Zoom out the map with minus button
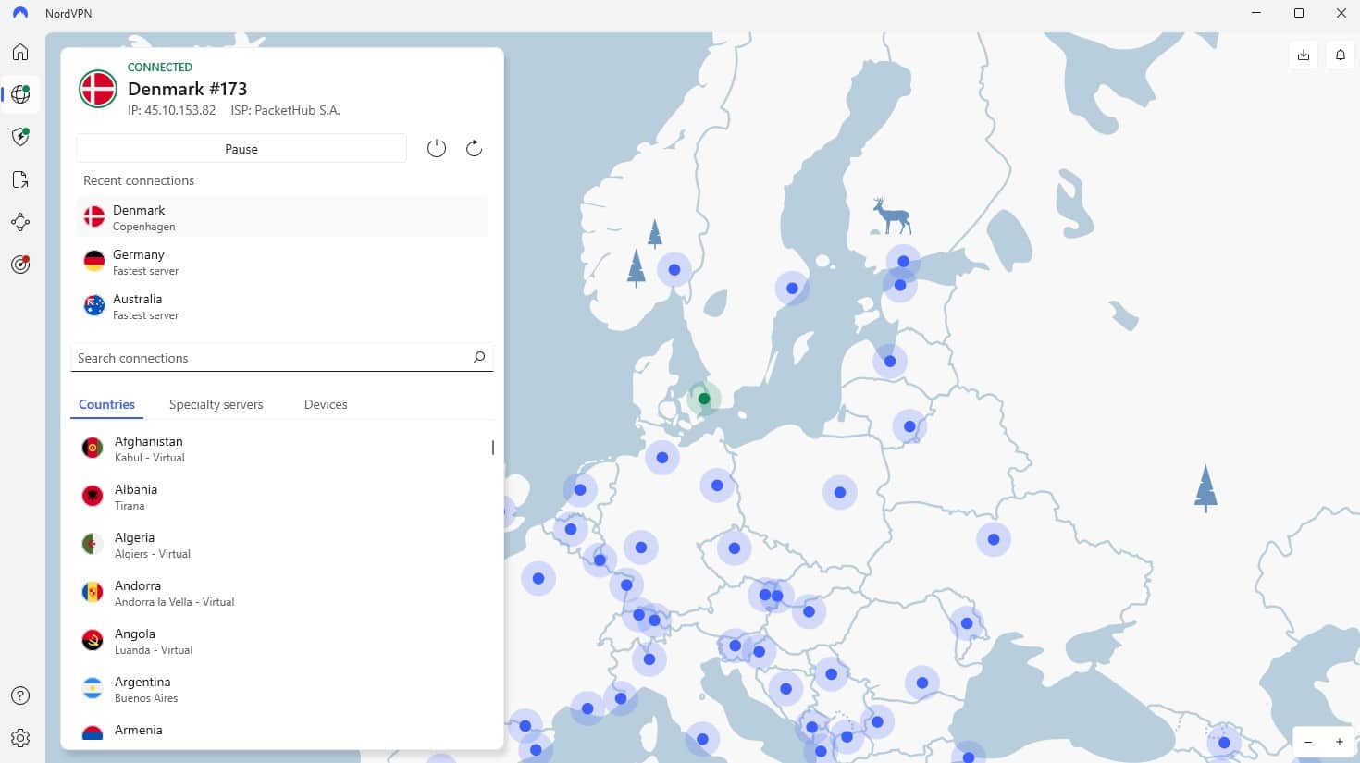 1308,742
